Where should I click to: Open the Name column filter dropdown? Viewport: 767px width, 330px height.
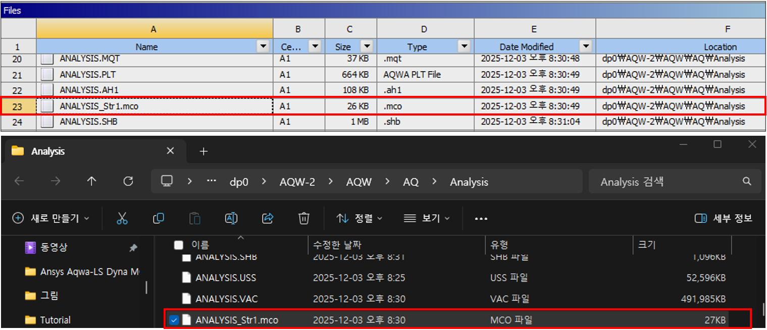point(263,46)
